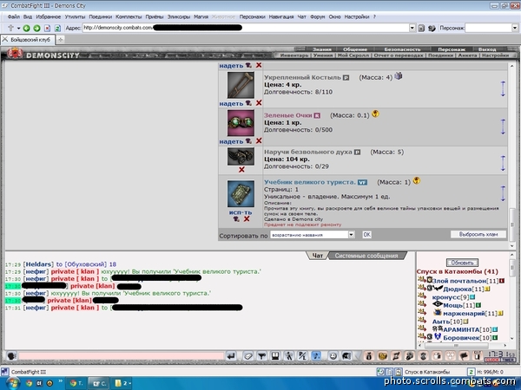Click the eraser clear chat icon

(x=247, y=356)
